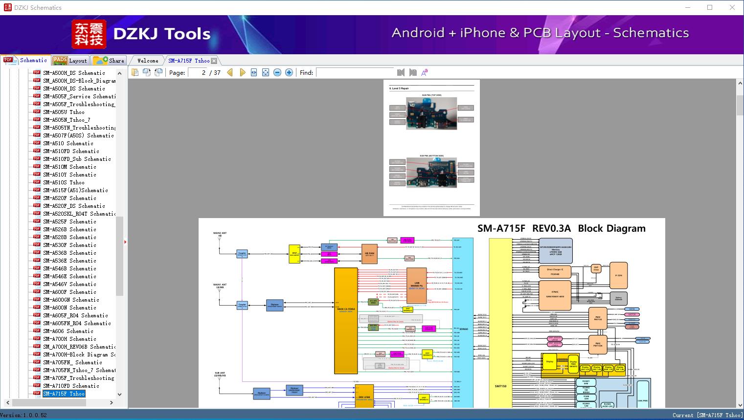The width and height of the screenshot is (744, 420).
Task: Find previous match icon
Action: [401, 72]
